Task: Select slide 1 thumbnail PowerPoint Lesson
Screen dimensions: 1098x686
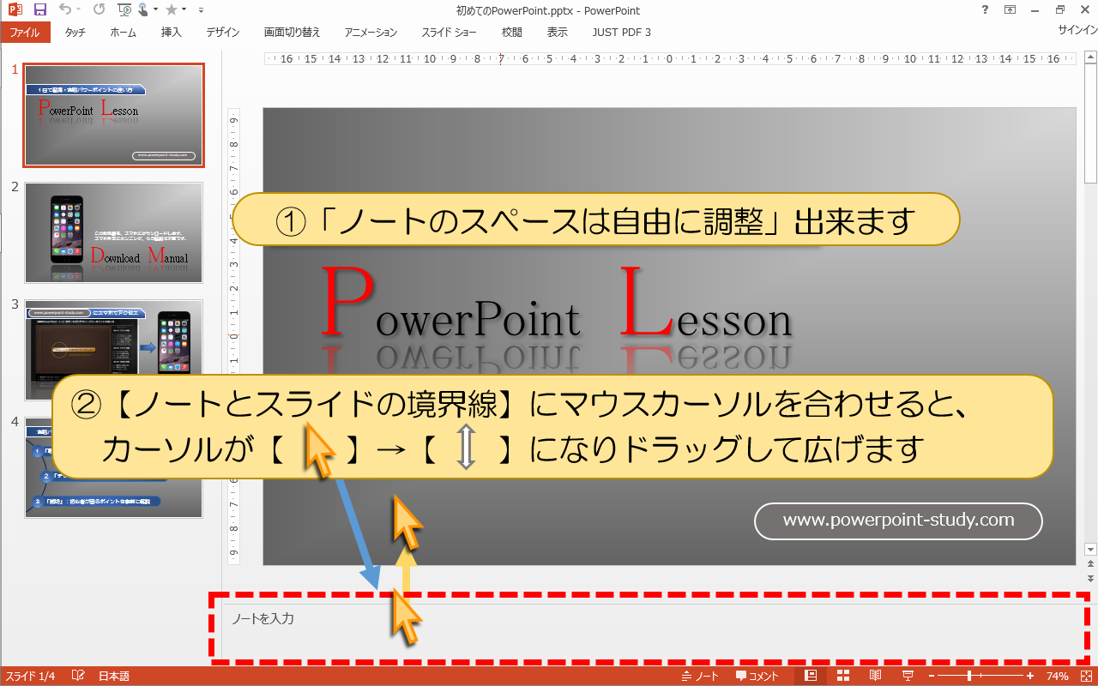Action: 113,115
